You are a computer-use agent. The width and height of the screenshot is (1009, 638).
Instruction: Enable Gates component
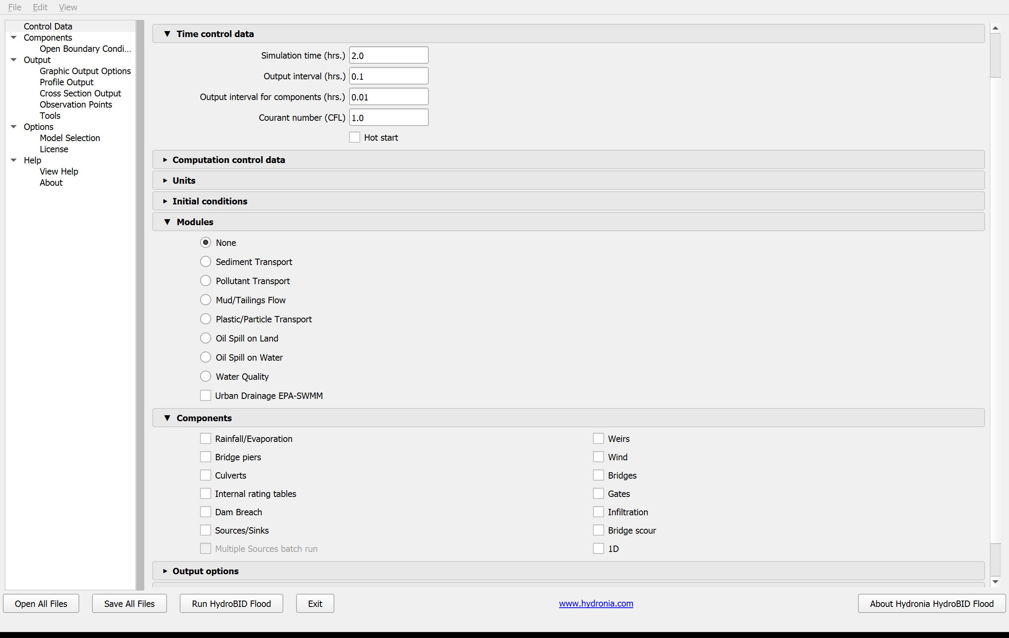coord(599,493)
